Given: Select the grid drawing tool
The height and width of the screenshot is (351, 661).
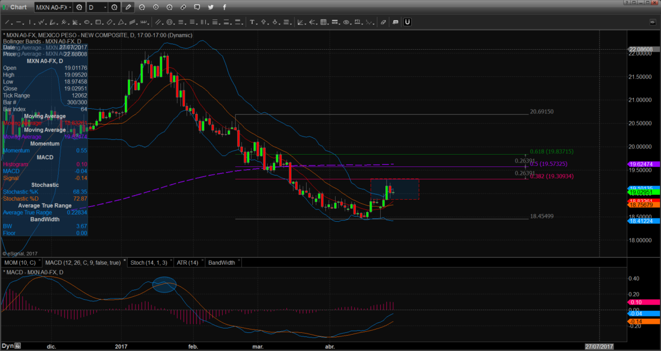Looking at the screenshot, I should point(324,23).
